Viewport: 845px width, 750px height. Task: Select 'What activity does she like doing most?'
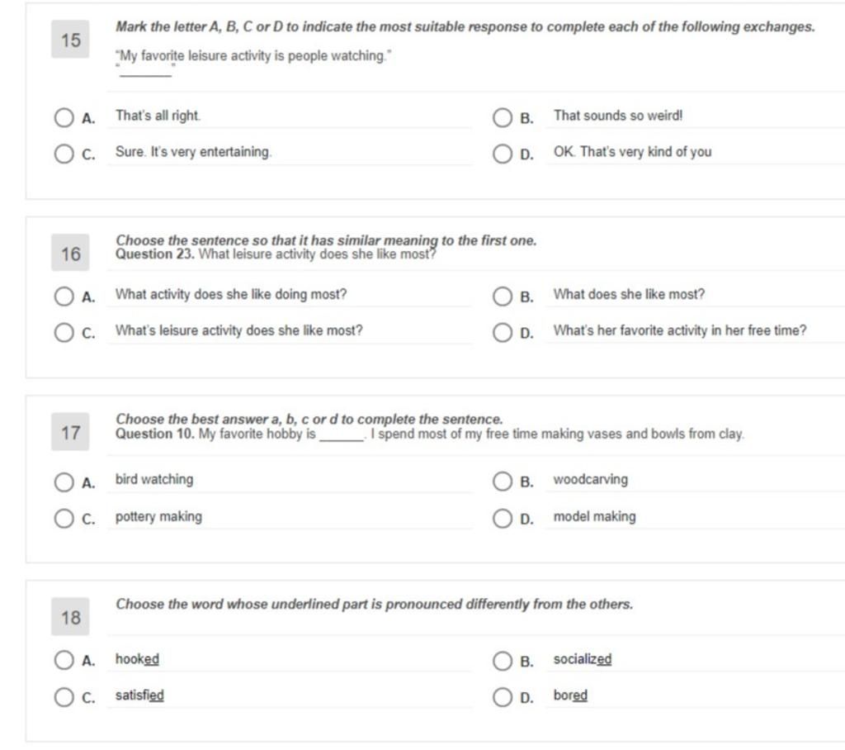pyautogui.click(x=64, y=297)
